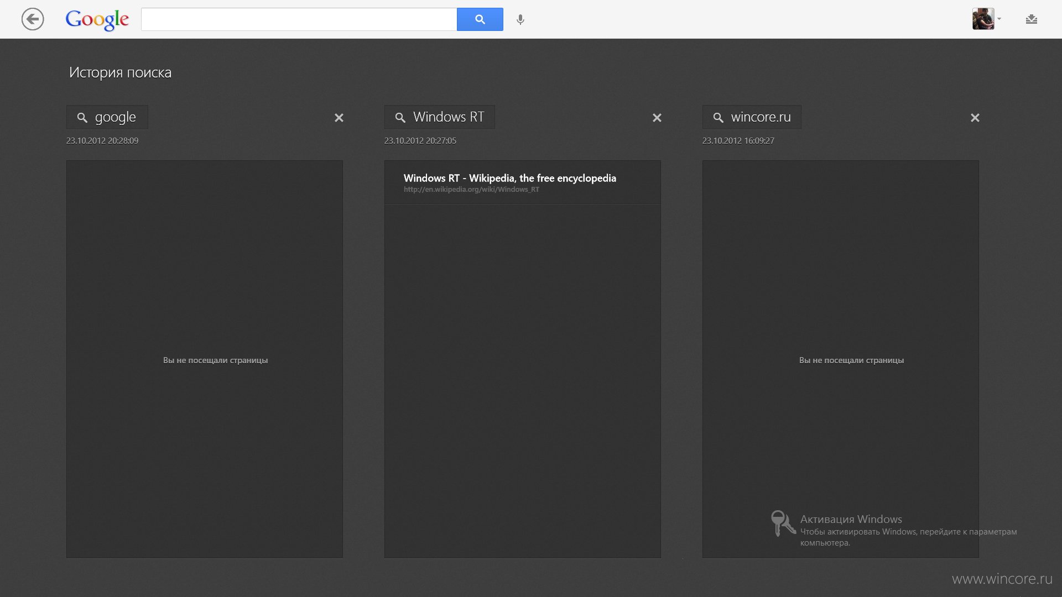Select timestamp 23.10.2012 20:28:09
Screen dimensions: 1062x597
[x=102, y=141]
